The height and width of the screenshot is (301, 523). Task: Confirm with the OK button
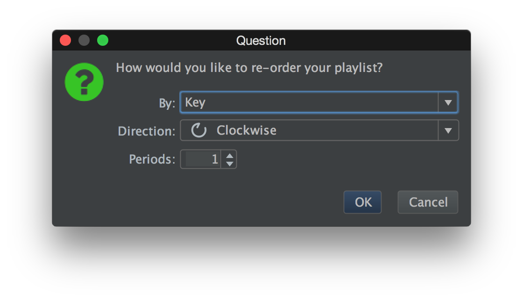(362, 202)
